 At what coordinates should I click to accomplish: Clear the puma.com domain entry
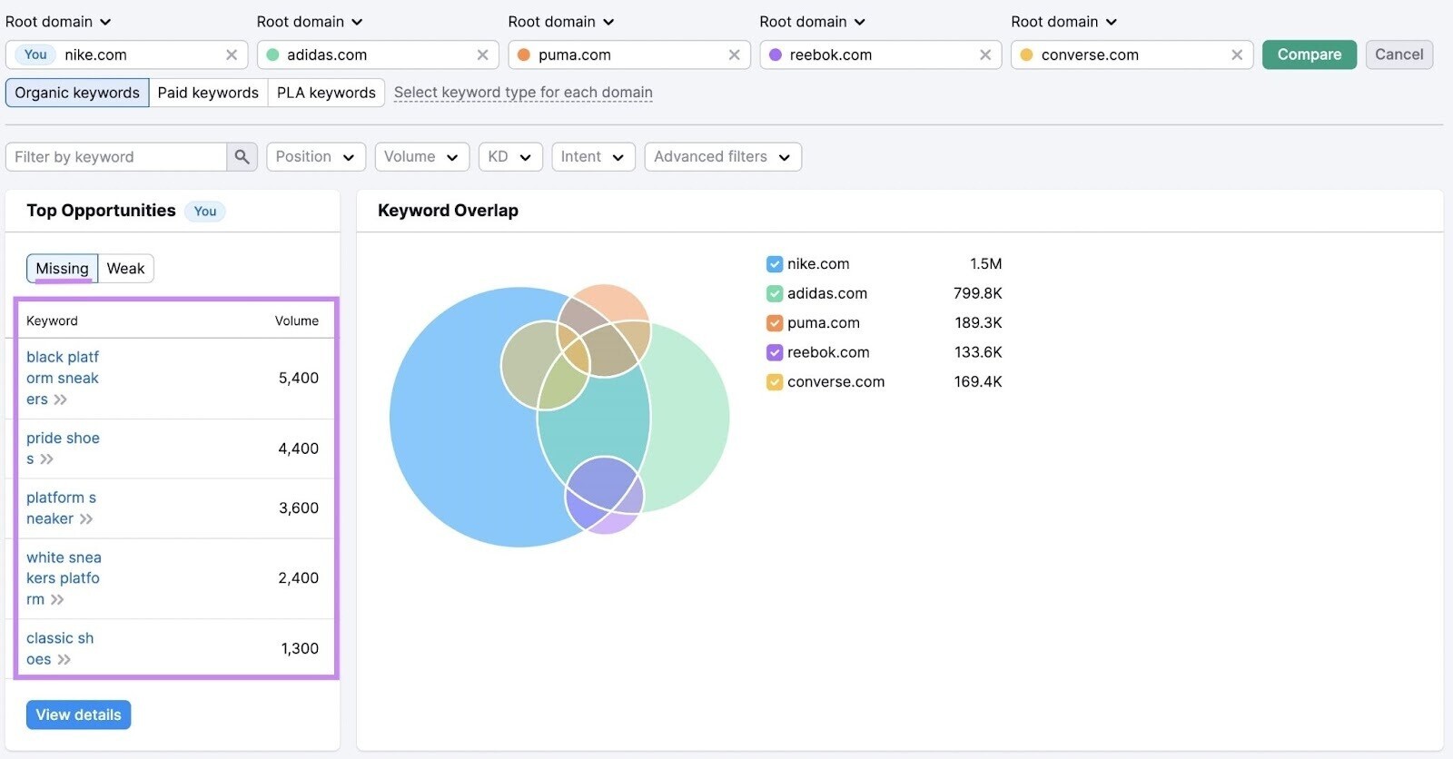[x=734, y=55]
